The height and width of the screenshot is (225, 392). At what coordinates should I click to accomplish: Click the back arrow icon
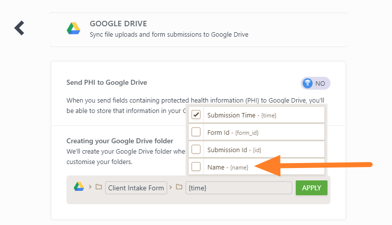[19, 28]
